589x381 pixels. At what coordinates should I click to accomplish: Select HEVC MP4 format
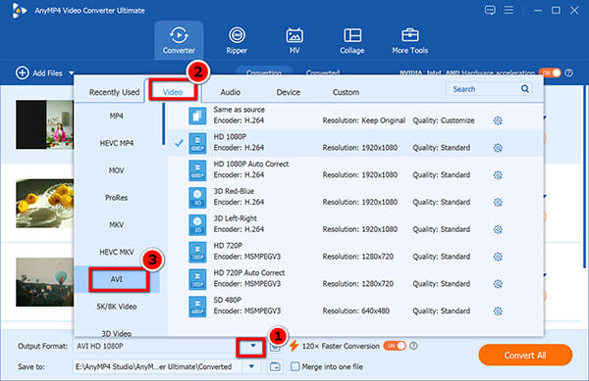pos(117,143)
